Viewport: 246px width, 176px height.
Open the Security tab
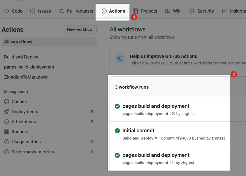click(x=201, y=11)
